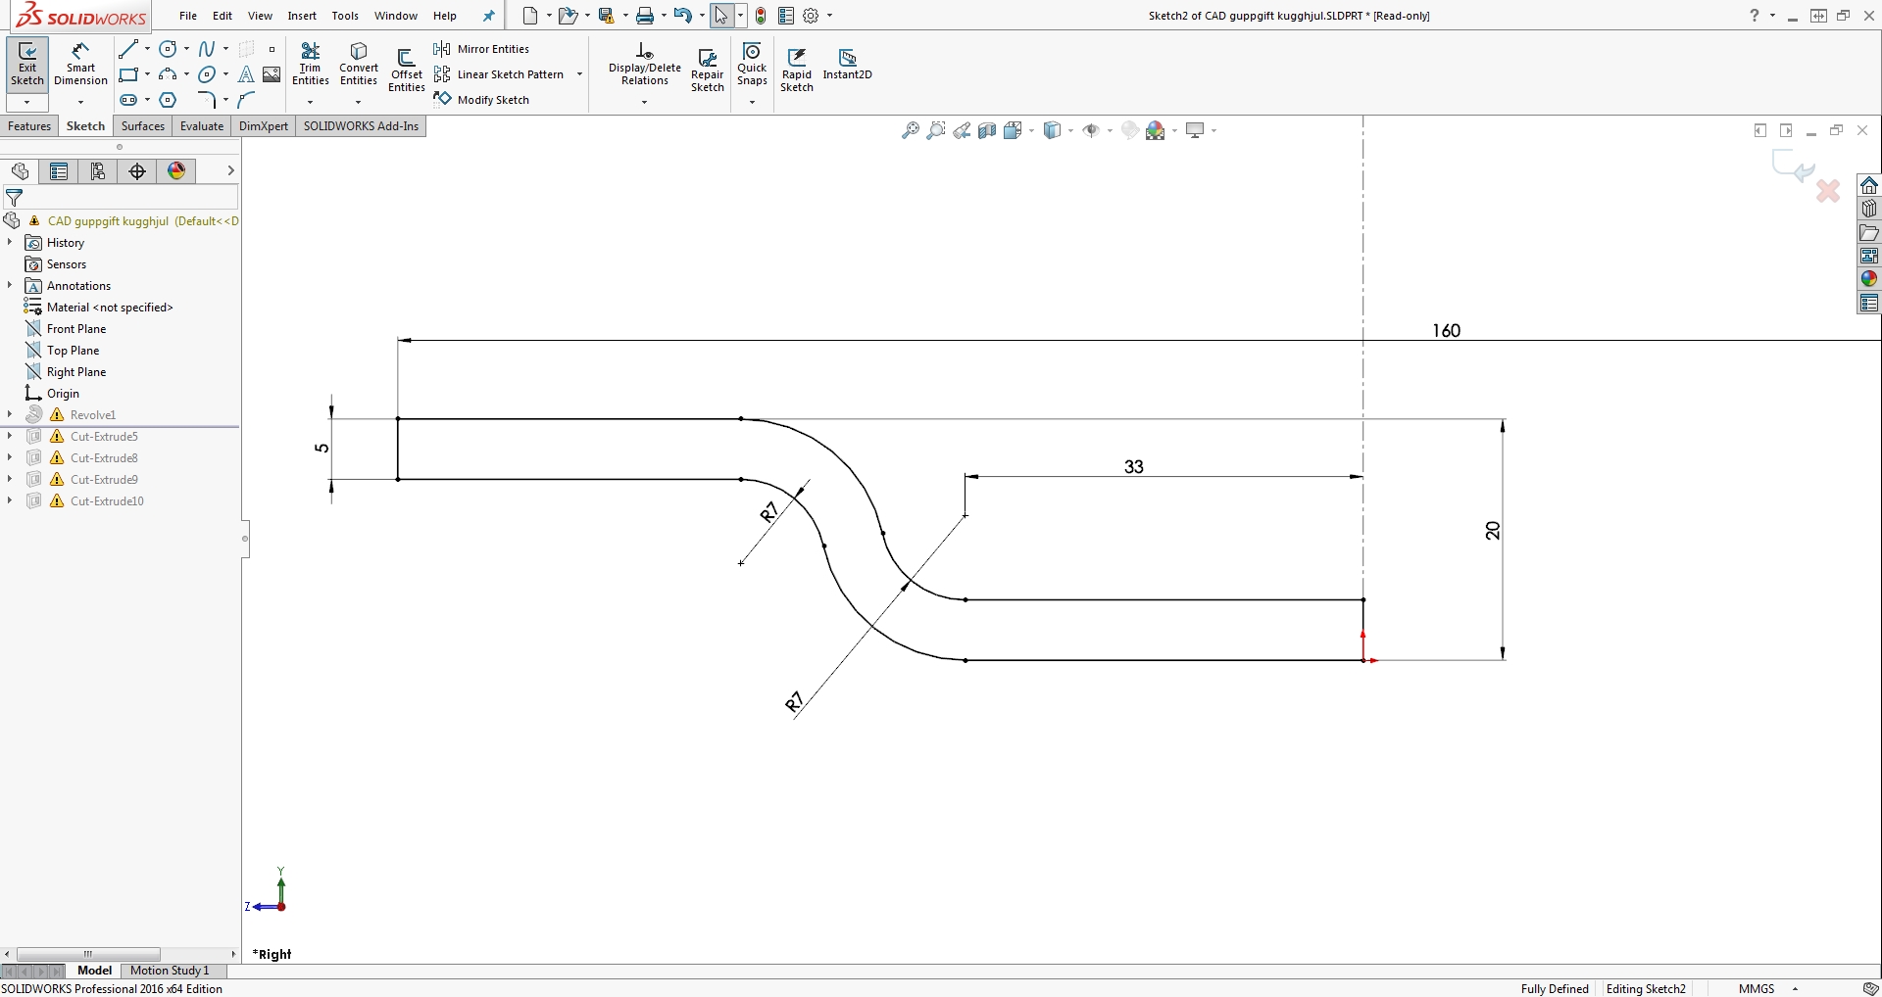Click the Modify Sketch button
This screenshot has height=997, width=1882.
point(481,100)
